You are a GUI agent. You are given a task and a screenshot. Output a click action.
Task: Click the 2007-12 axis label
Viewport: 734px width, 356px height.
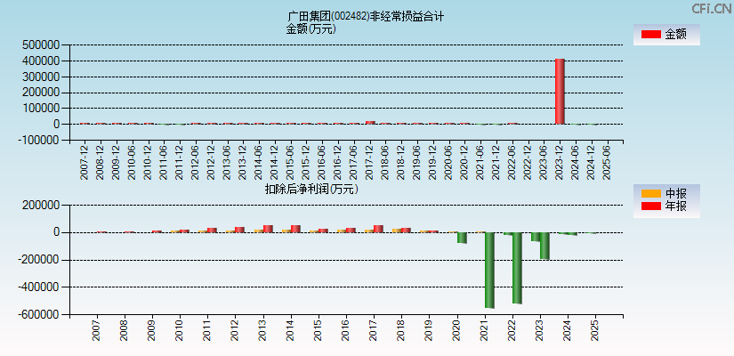pyautogui.click(x=84, y=162)
